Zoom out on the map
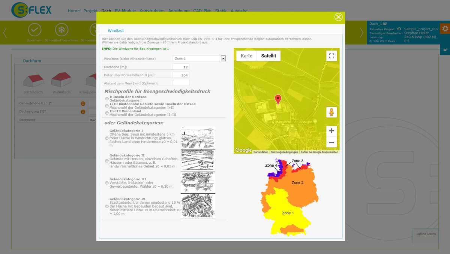 click(331, 142)
